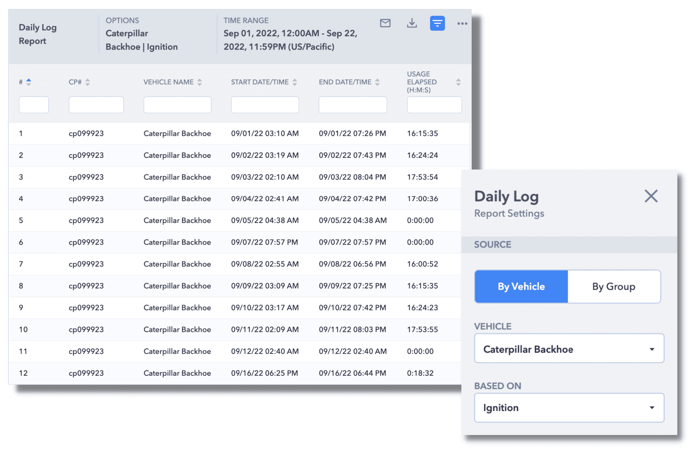Close the Daily Log Report Settings panel

pos(651,196)
